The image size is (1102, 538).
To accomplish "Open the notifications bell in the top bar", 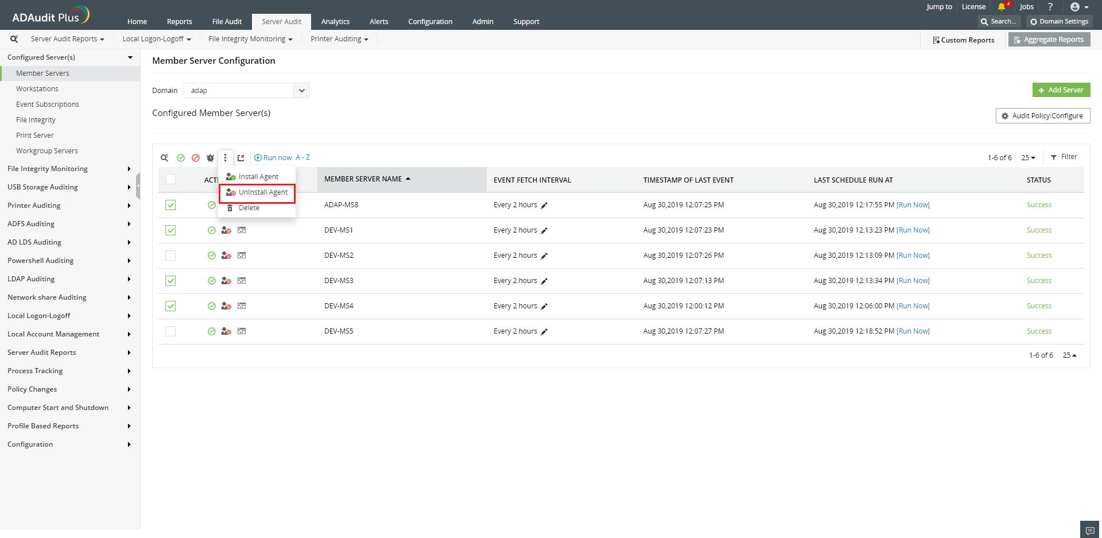I will tap(1002, 7).
